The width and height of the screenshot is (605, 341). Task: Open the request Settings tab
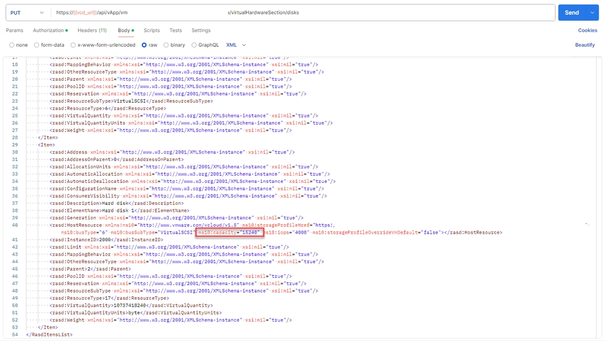201,30
